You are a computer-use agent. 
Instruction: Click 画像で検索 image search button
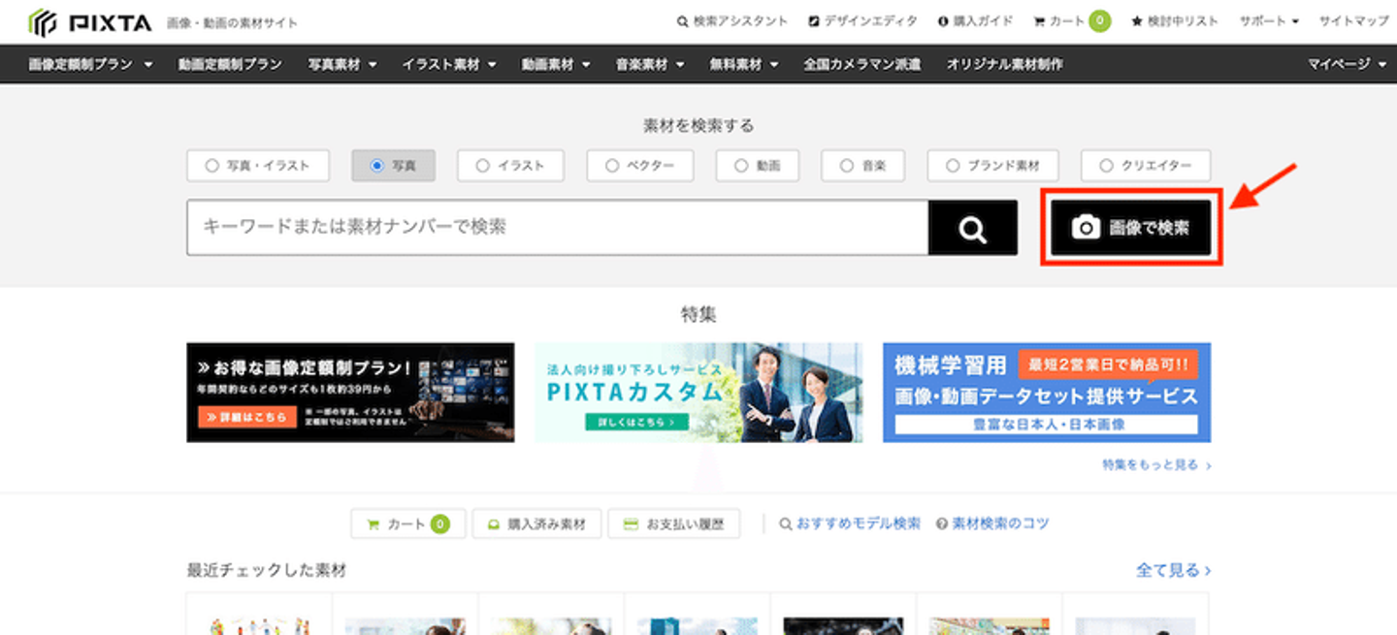click(1131, 228)
